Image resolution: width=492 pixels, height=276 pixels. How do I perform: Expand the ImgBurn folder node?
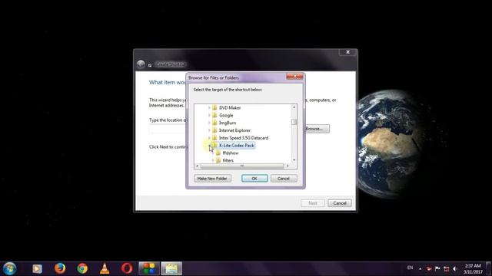point(209,123)
